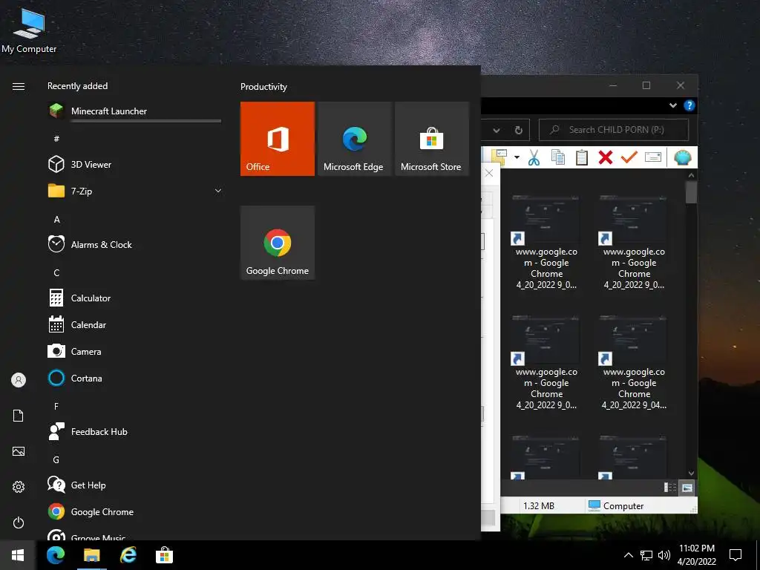The height and width of the screenshot is (570, 760).
Task: Click the taskbar network icon
Action: (646, 555)
